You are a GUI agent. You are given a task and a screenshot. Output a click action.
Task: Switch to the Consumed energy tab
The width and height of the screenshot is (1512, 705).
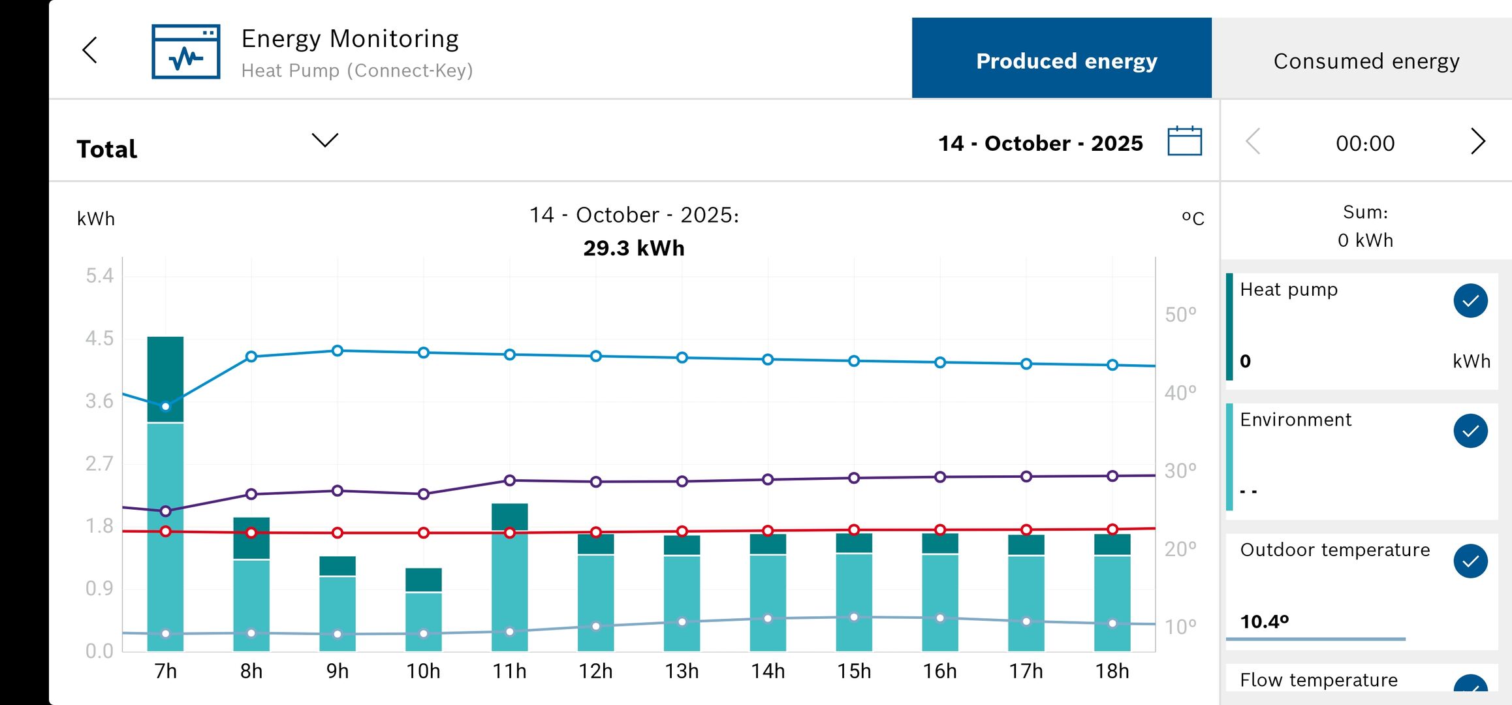1366,61
